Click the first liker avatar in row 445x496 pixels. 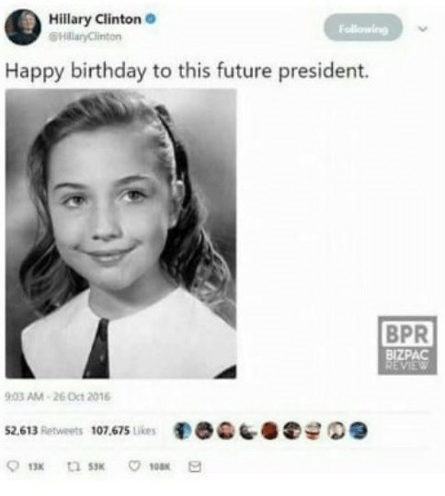(x=183, y=431)
